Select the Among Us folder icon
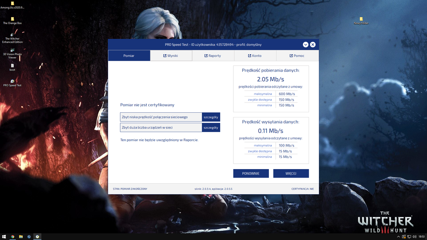427x240 pixels. pyautogui.click(x=12, y=5)
